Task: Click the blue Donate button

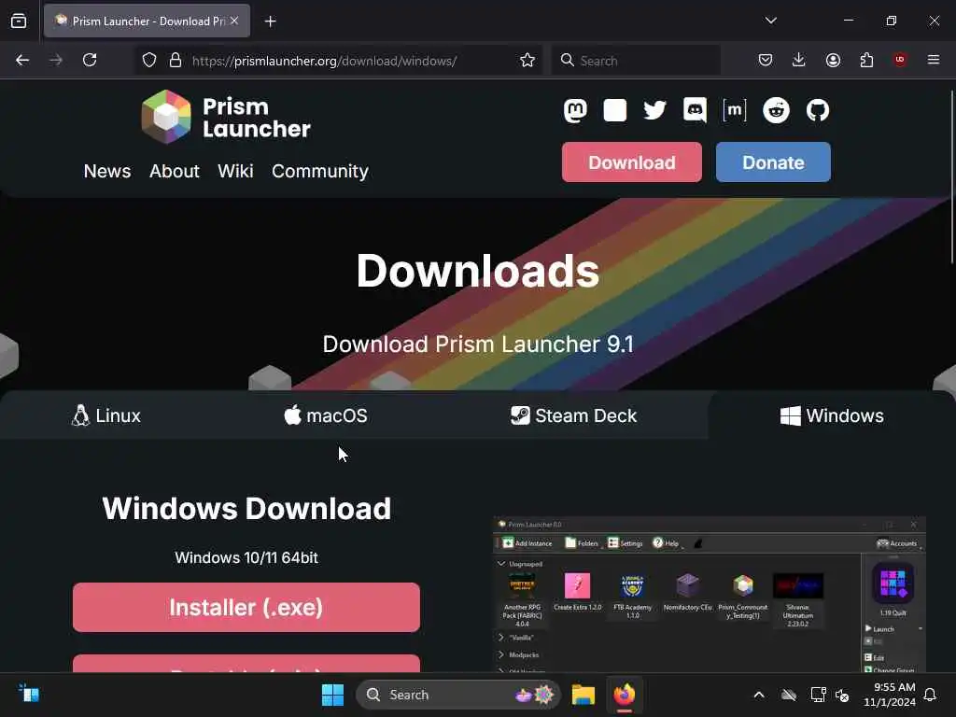Action: (773, 162)
